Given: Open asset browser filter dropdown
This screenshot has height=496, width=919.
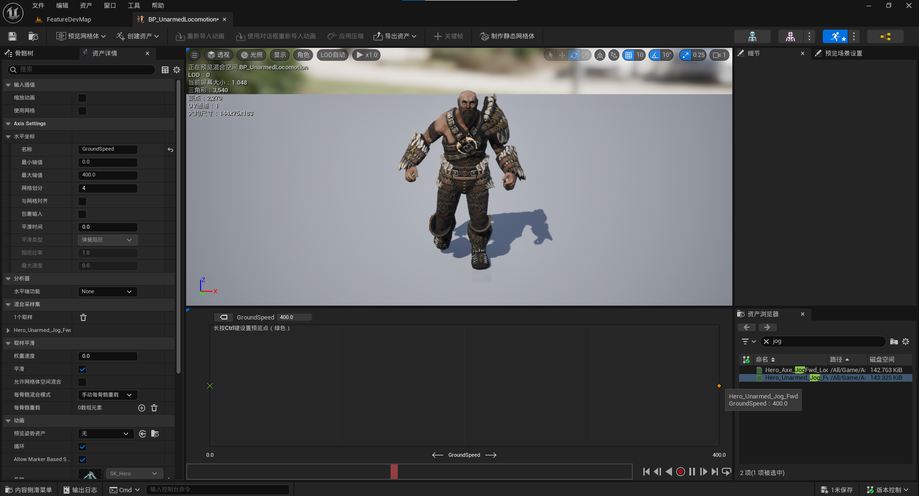Looking at the screenshot, I should tap(749, 342).
